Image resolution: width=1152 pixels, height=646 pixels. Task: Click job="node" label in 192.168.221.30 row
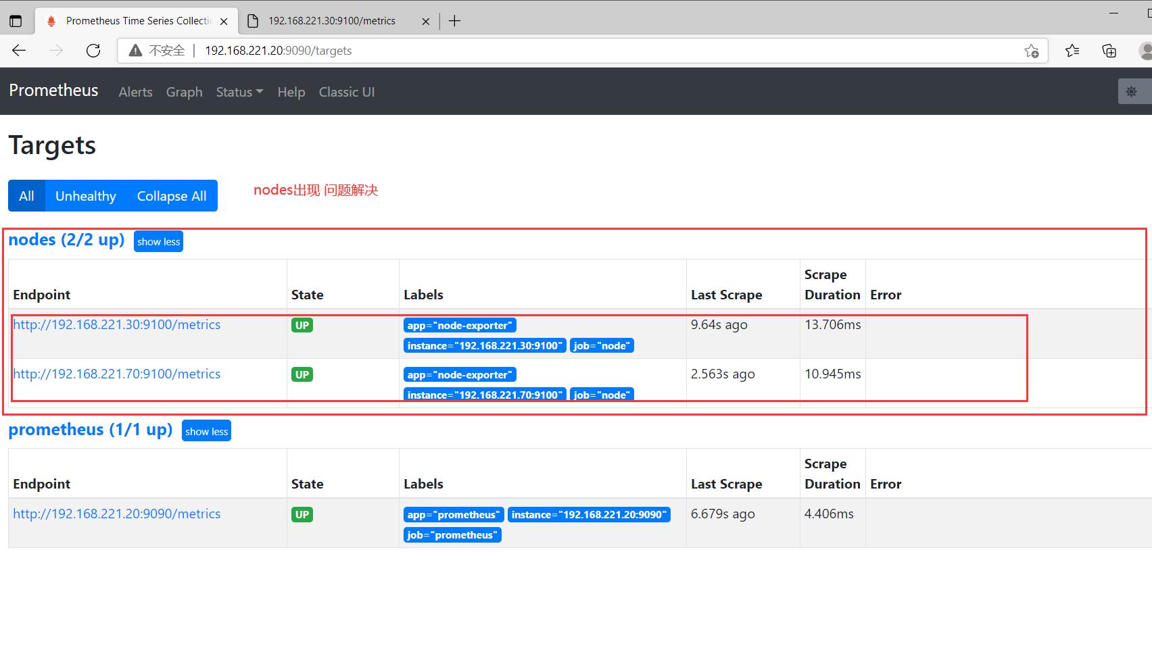pos(602,345)
